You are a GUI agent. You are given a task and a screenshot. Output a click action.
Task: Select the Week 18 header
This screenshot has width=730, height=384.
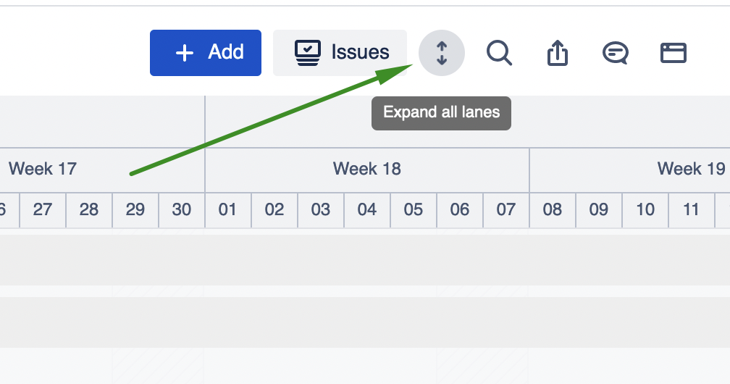point(367,170)
